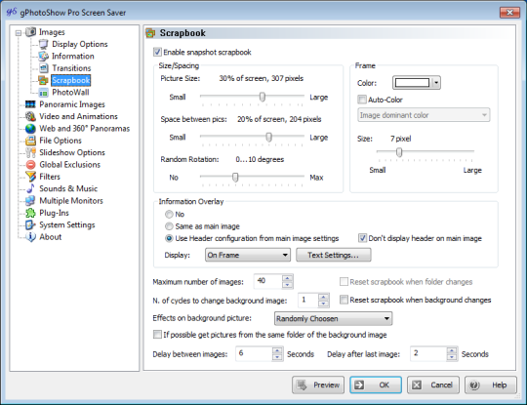The height and width of the screenshot is (405, 527).
Task: Click the white frame color swatch
Action: point(412,83)
